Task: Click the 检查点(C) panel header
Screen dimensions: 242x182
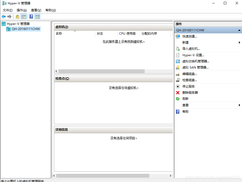Action: (113, 79)
